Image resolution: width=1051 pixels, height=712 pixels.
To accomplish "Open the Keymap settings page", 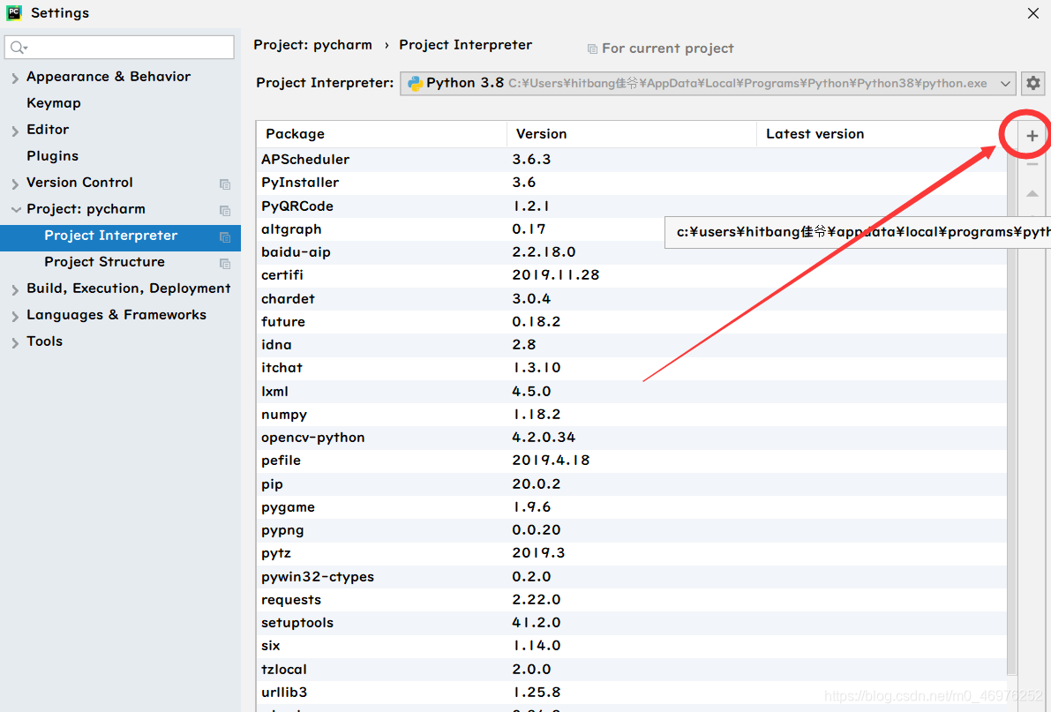I will pos(54,102).
